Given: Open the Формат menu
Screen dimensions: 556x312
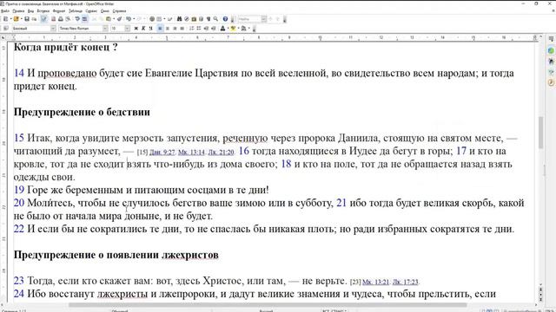Looking at the screenshot, I should [x=59, y=11].
